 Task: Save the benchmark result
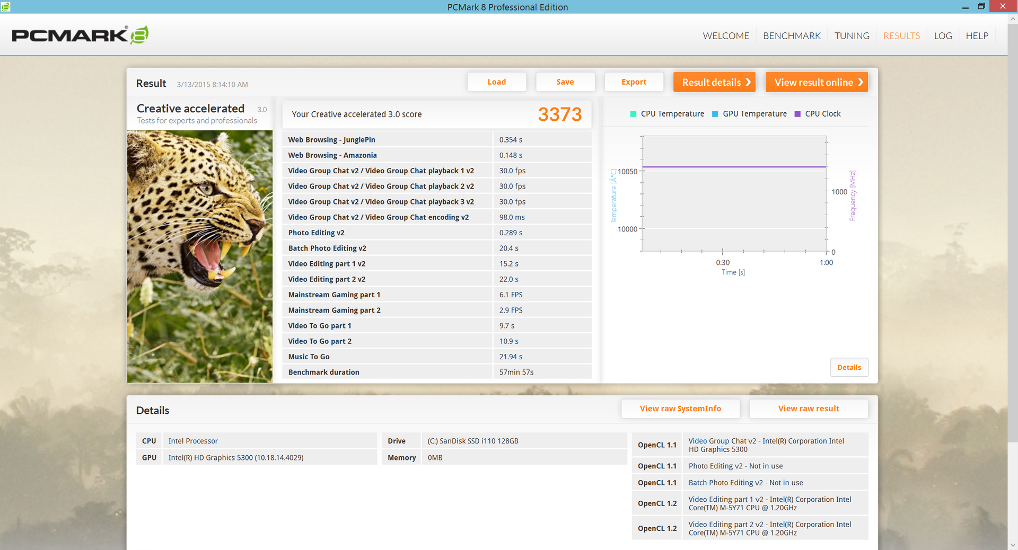pos(565,82)
